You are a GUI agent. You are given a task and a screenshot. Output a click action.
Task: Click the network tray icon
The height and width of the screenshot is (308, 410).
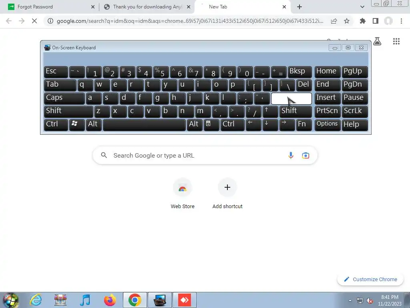360,301
